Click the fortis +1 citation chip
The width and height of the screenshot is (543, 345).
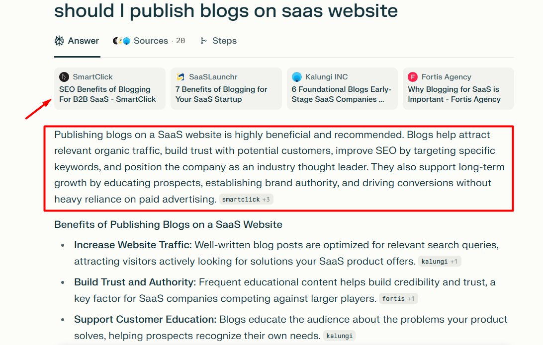(398, 299)
